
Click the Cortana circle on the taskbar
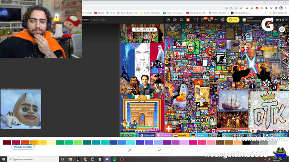[x=62, y=159]
